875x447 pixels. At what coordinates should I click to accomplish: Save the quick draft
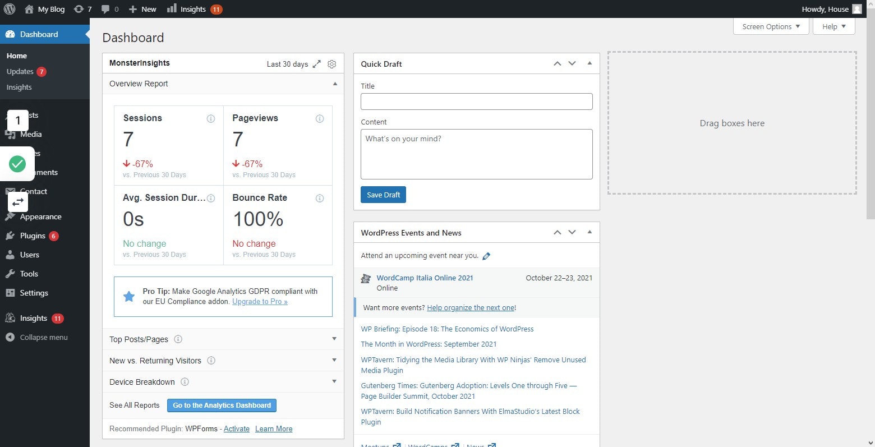(x=383, y=195)
